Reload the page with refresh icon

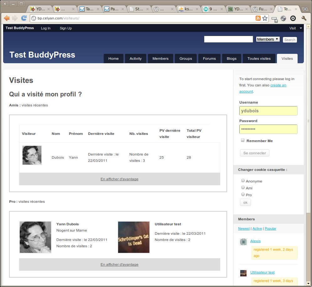pos(24,18)
